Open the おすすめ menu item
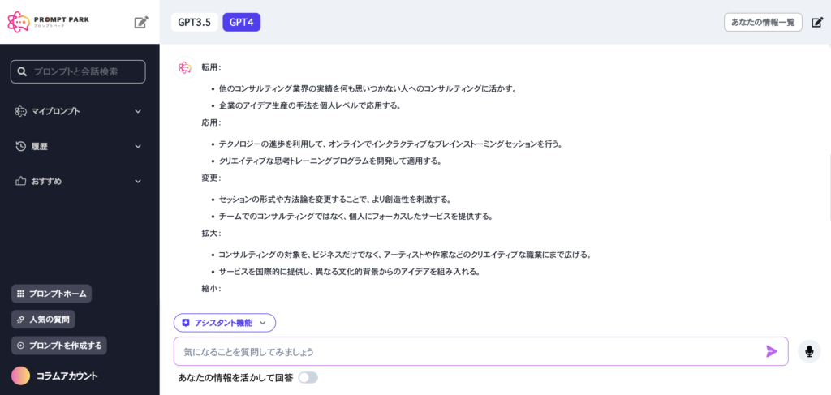 pyautogui.click(x=79, y=181)
